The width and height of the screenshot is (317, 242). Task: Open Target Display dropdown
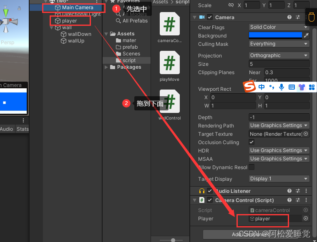coord(279,179)
